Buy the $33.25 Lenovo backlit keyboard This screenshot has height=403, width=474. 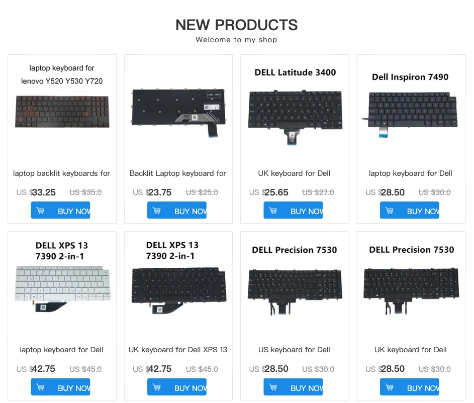60,210
